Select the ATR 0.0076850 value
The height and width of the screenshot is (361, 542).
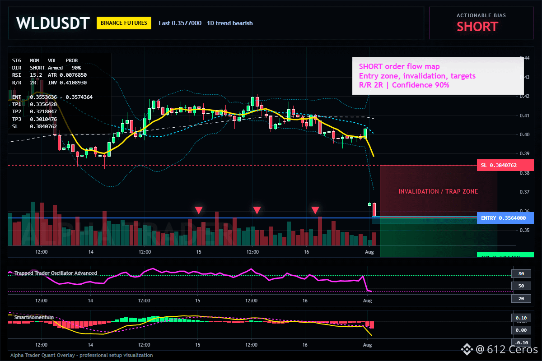67,74
